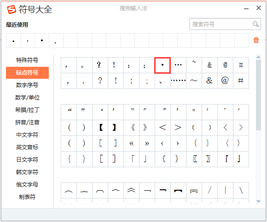Insert the vertical bar symbol
This screenshot has height=222, width=267.
225,190
